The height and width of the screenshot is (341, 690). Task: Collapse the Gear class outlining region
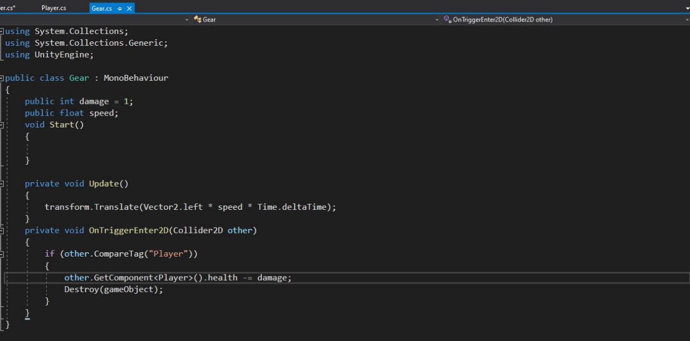pyautogui.click(x=2, y=78)
